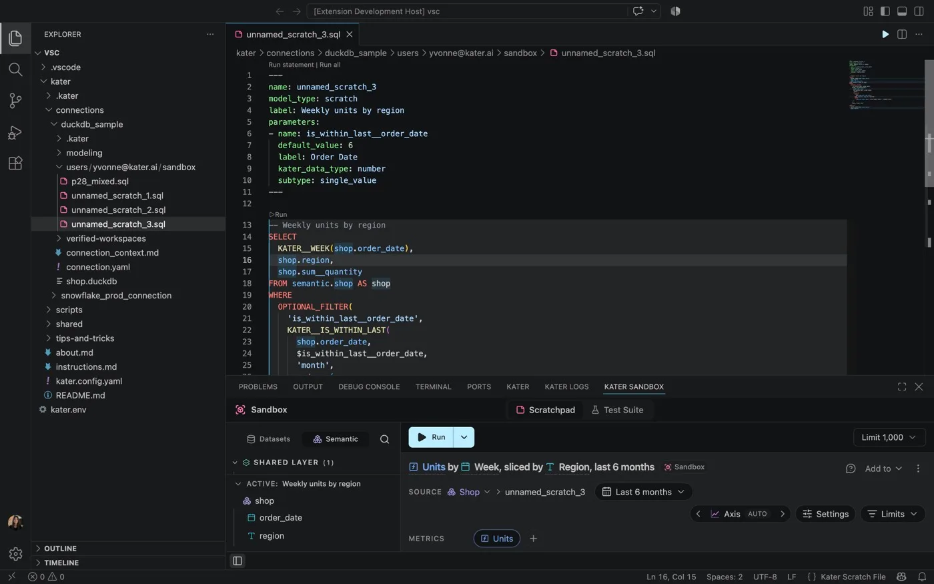The height and width of the screenshot is (584, 934).
Task: Click the sandbox Run button
Action: [x=431, y=437]
